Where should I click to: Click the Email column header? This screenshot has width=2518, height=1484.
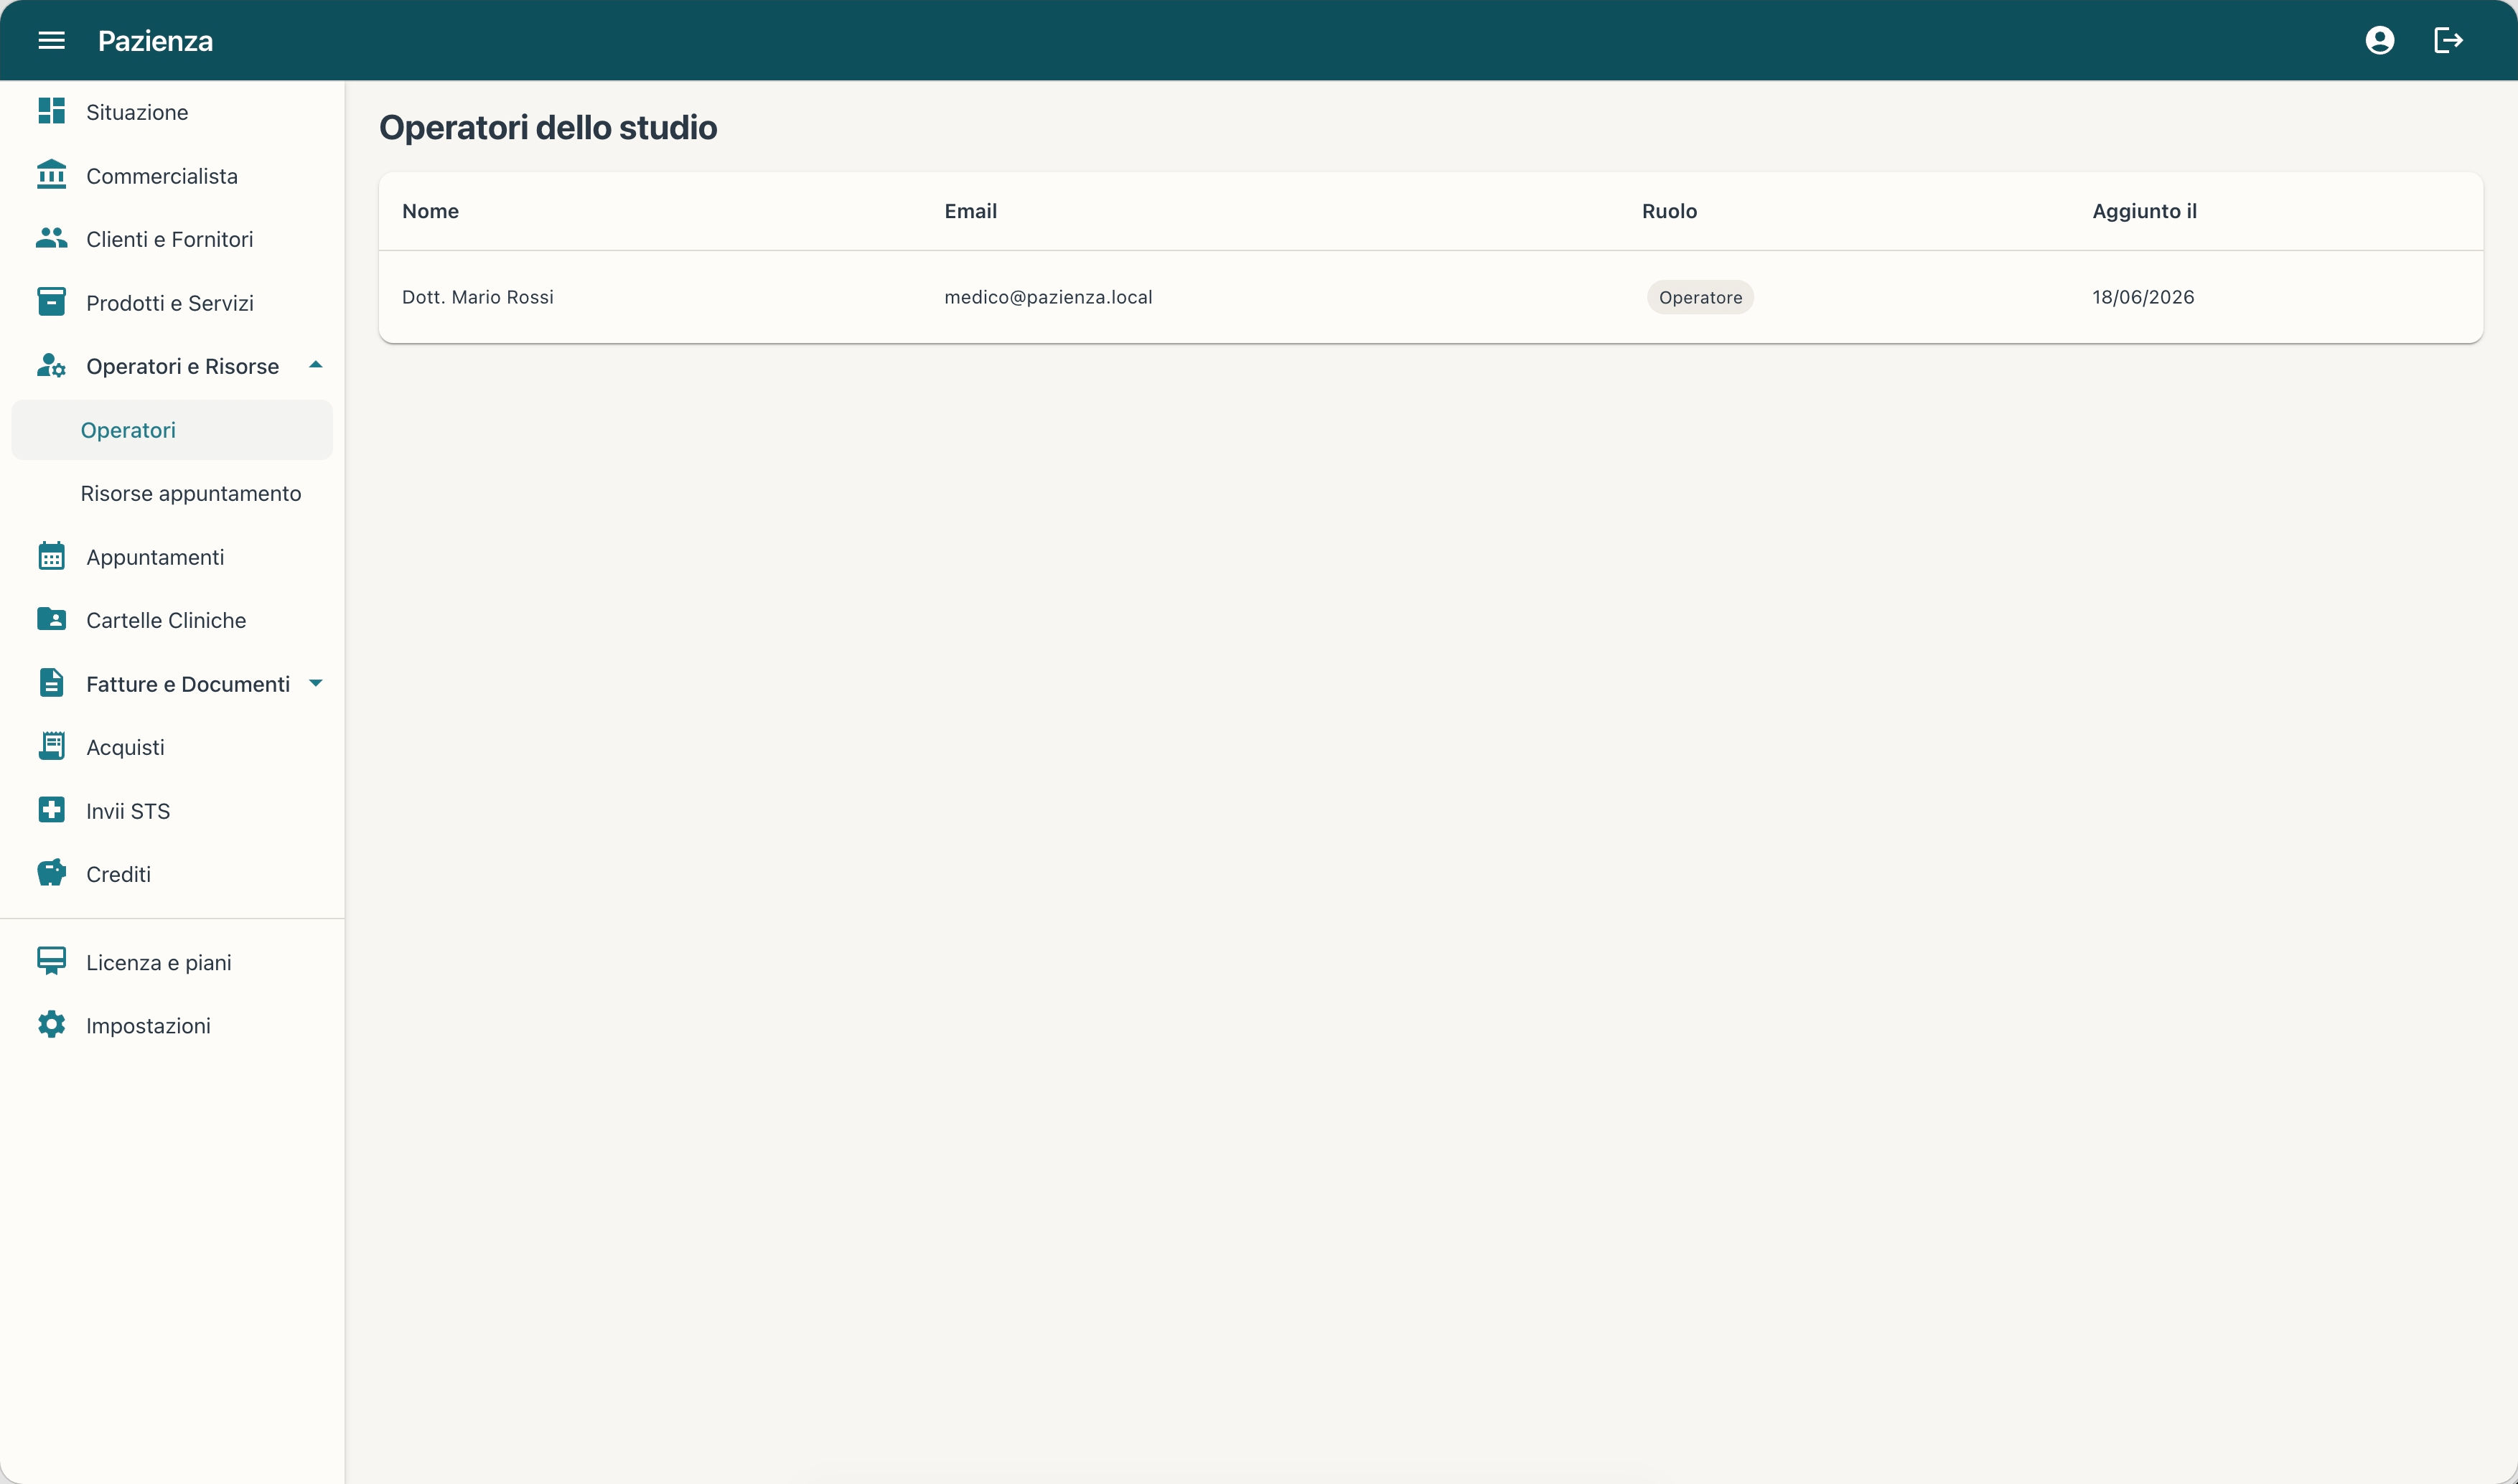[x=970, y=211]
